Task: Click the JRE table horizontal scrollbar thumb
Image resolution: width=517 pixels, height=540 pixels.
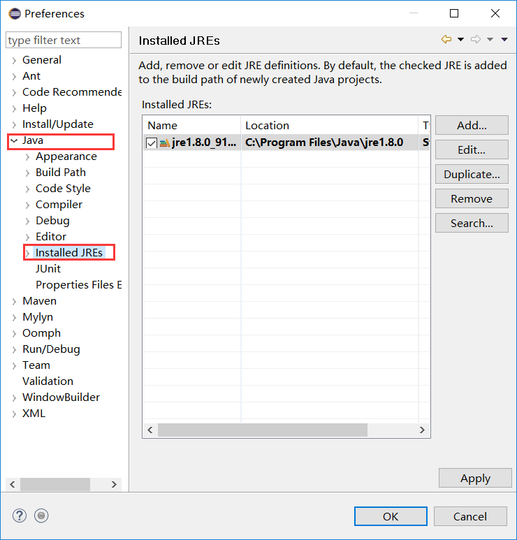Action: pos(263,430)
